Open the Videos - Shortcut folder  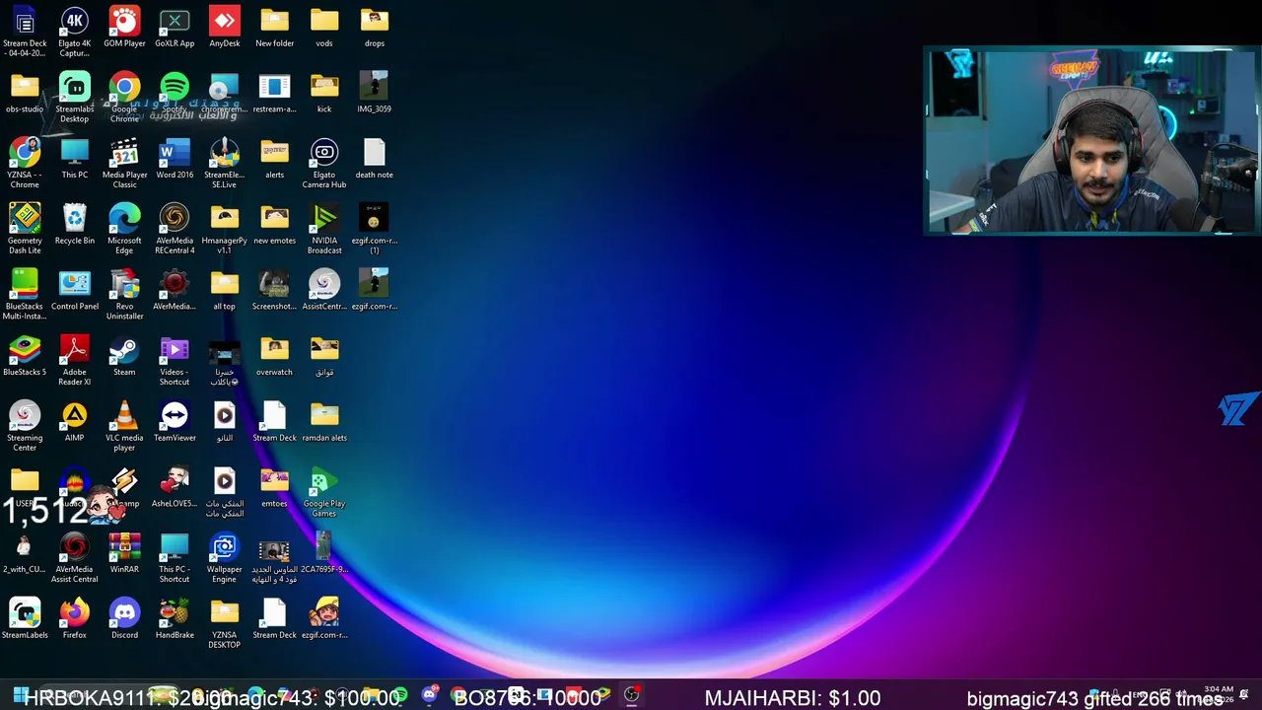click(175, 361)
